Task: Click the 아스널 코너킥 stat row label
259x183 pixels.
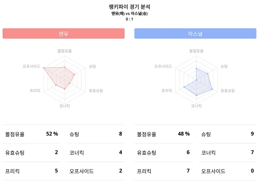Action: [208, 152]
